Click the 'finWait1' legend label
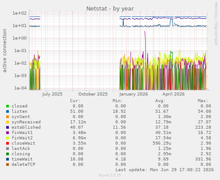The image size is (220, 180). 22,133
